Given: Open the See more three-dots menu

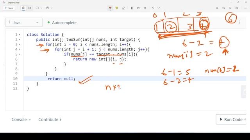Looking at the screenshot, I should [246, 8].
